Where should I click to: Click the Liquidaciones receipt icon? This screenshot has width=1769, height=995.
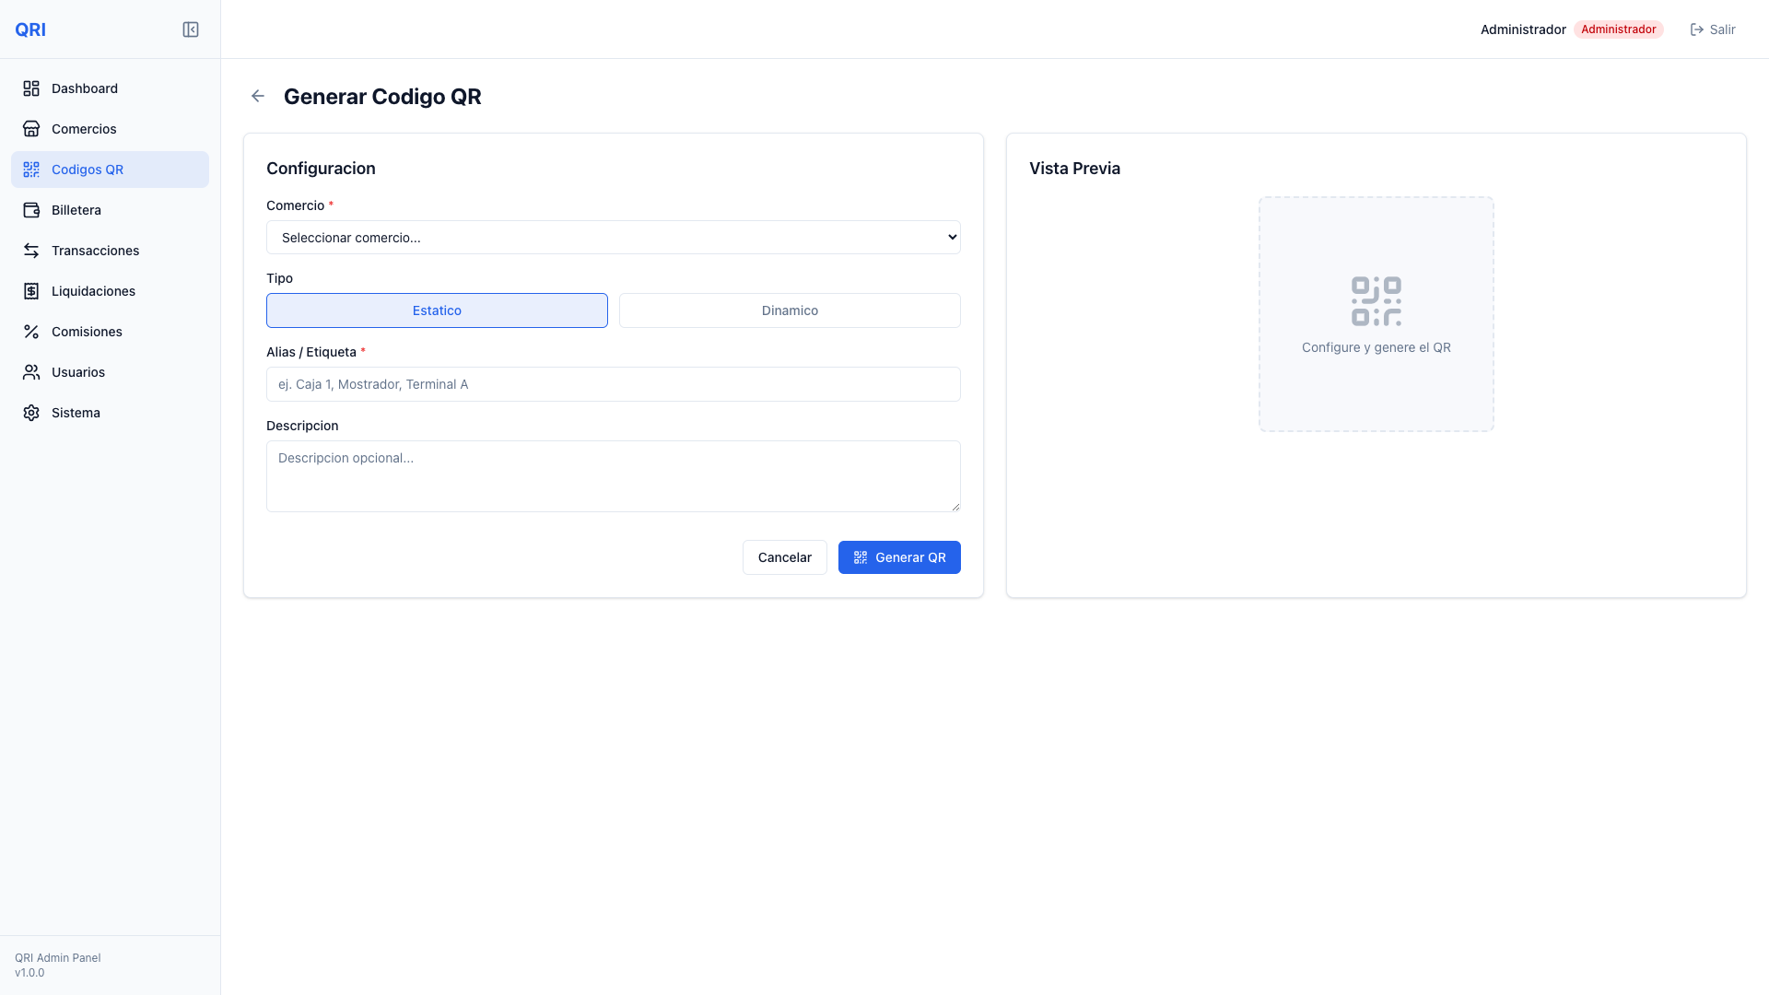(x=31, y=291)
